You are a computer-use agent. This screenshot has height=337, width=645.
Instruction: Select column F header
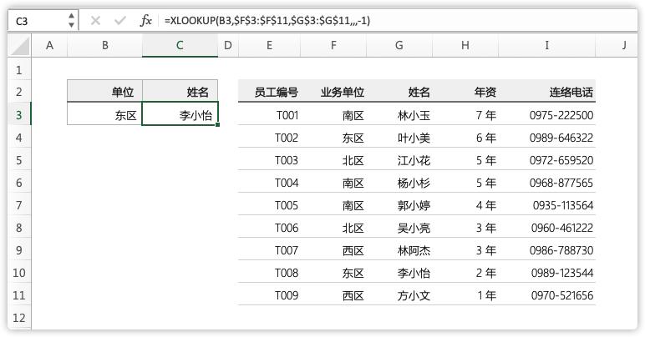point(333,46)
